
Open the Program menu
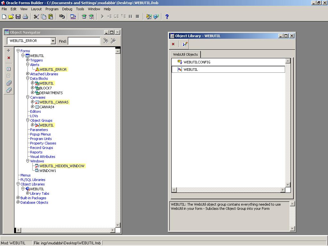52,9
